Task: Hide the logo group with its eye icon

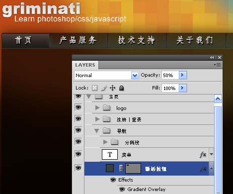Action: [x=78, y=107]
